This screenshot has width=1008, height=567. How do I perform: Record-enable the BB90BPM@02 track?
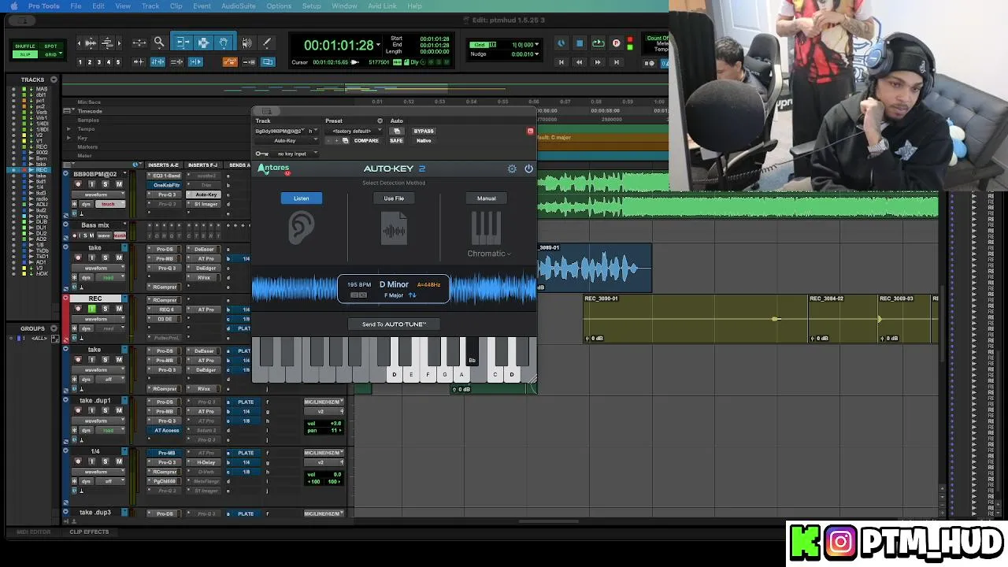(78, 184)
